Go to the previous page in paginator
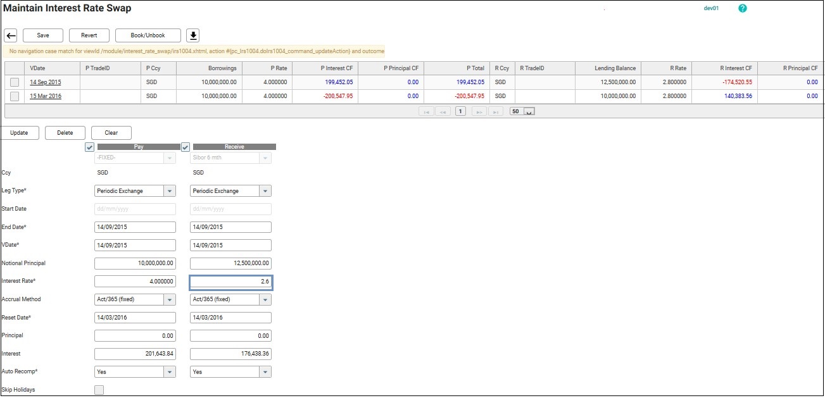 [443, 111]
